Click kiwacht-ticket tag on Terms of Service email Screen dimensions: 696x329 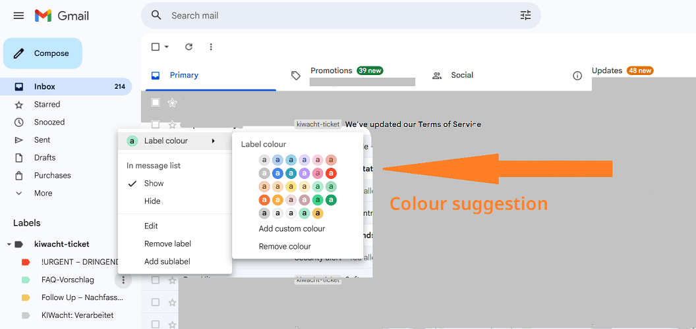tap(318, 124)
